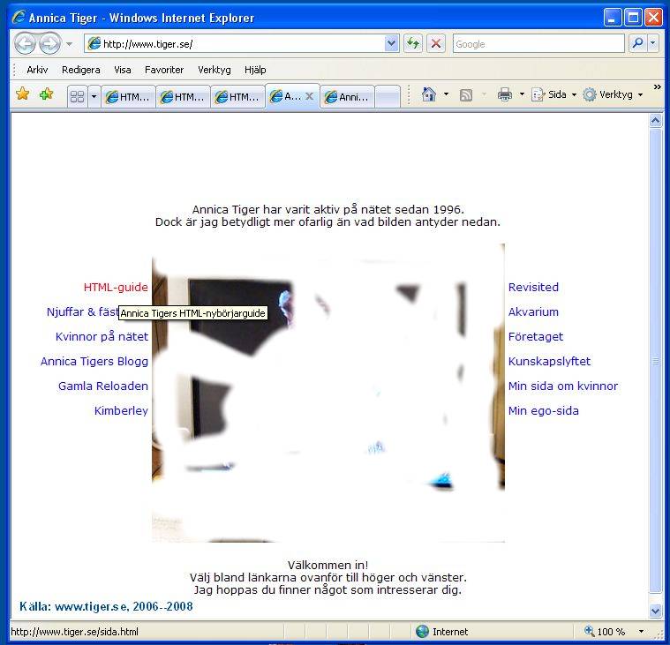This screenshot has width=670, height=645.
Task: Open Annica Tigers Blogg link
Action: 94,362
